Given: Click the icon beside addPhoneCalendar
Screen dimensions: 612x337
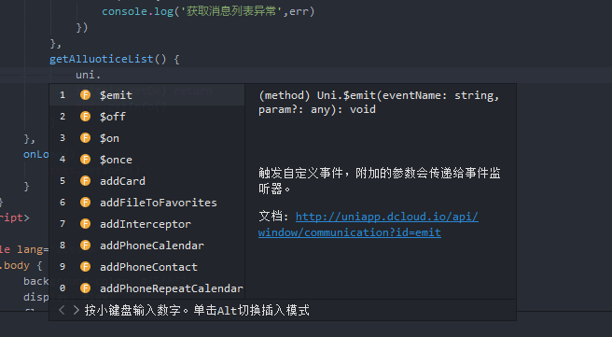Looking at the screenshot, I should pos(85,246).
